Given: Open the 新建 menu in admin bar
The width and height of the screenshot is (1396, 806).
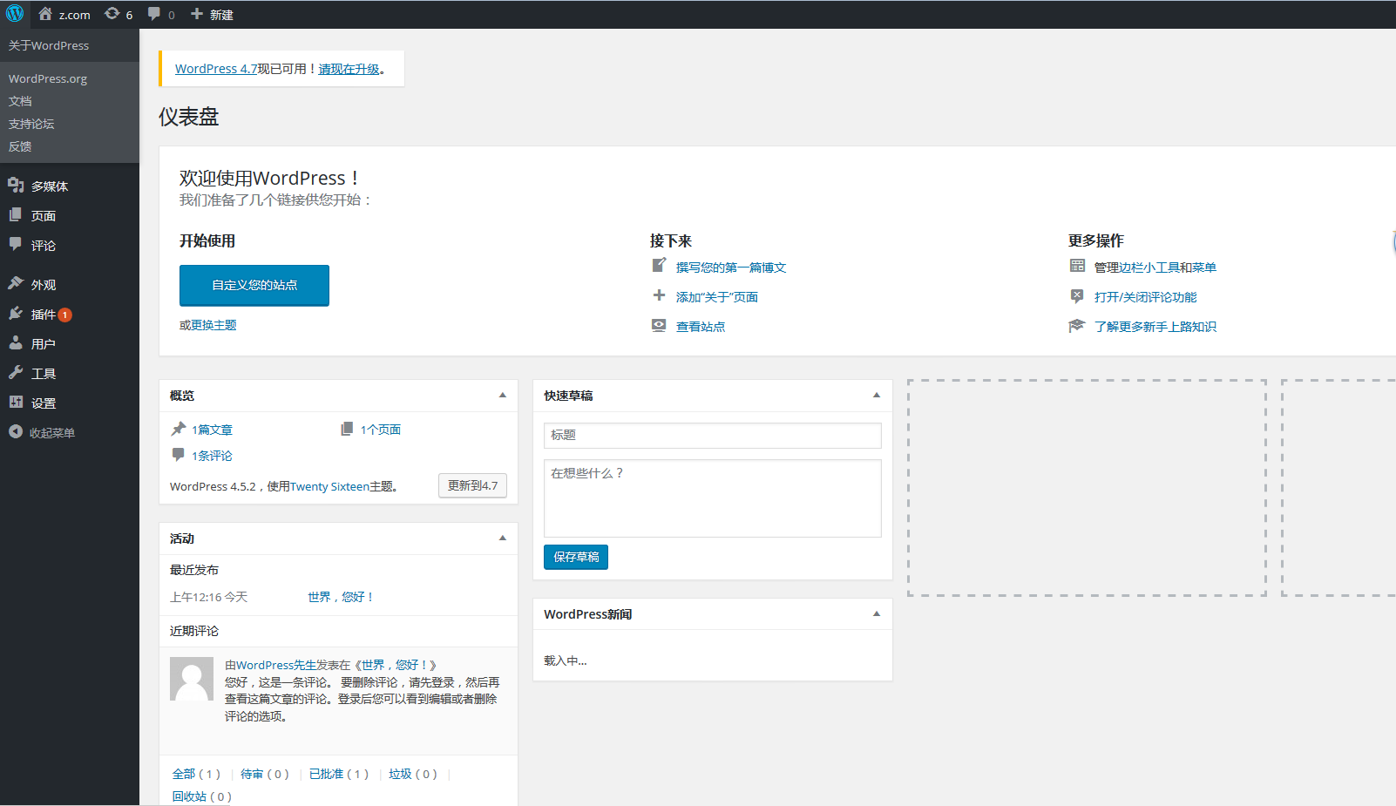Looking at the screenshot, I should [211, 14].
